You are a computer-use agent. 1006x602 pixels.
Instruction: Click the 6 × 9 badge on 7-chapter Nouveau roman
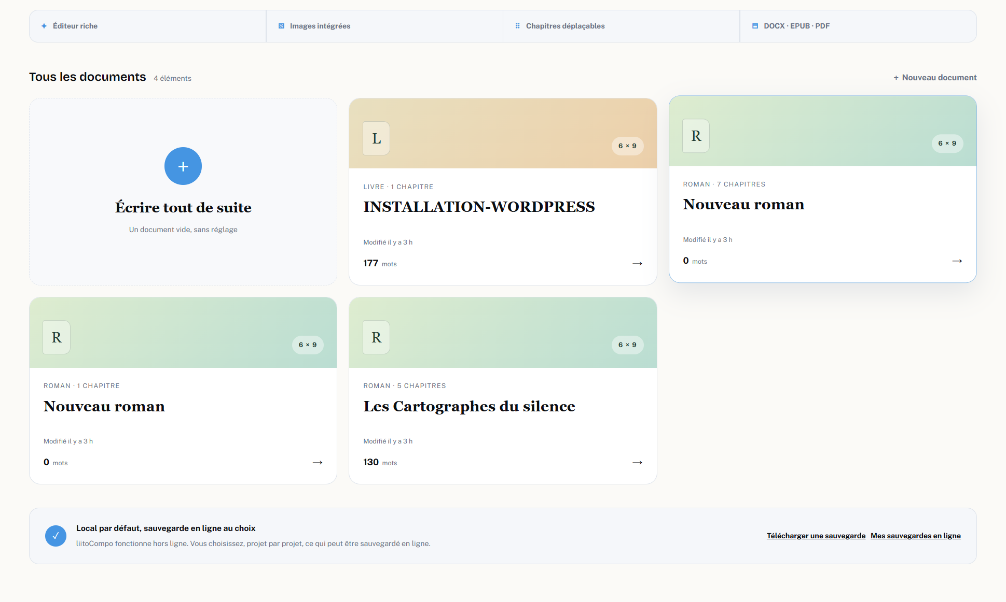pyautogui.click(x=947, y=144)
